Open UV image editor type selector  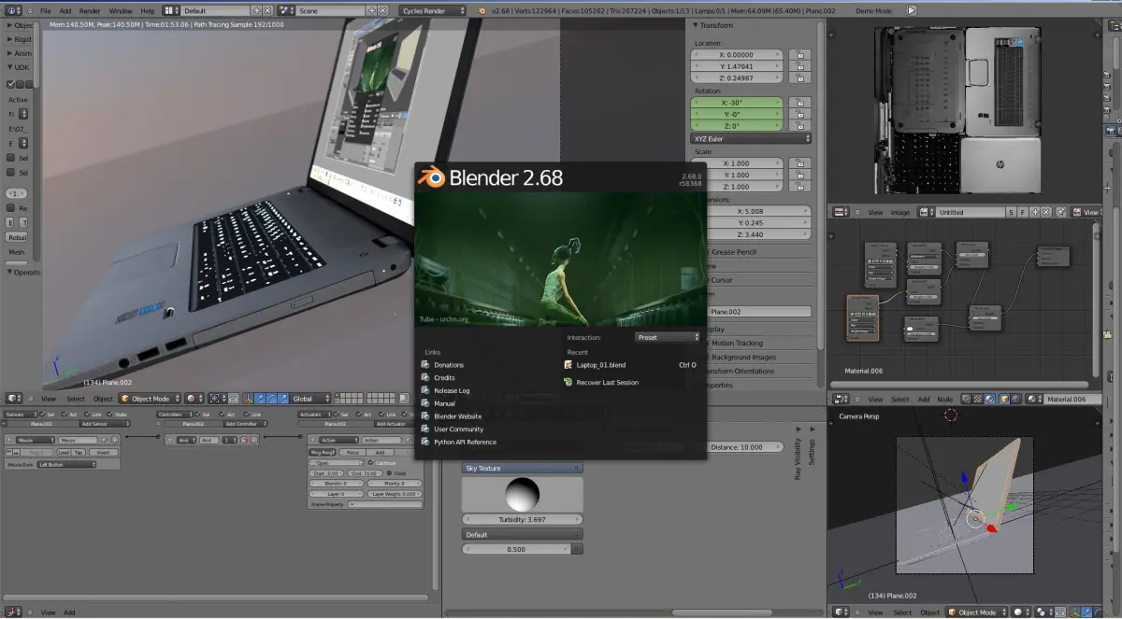pos(841,212)
